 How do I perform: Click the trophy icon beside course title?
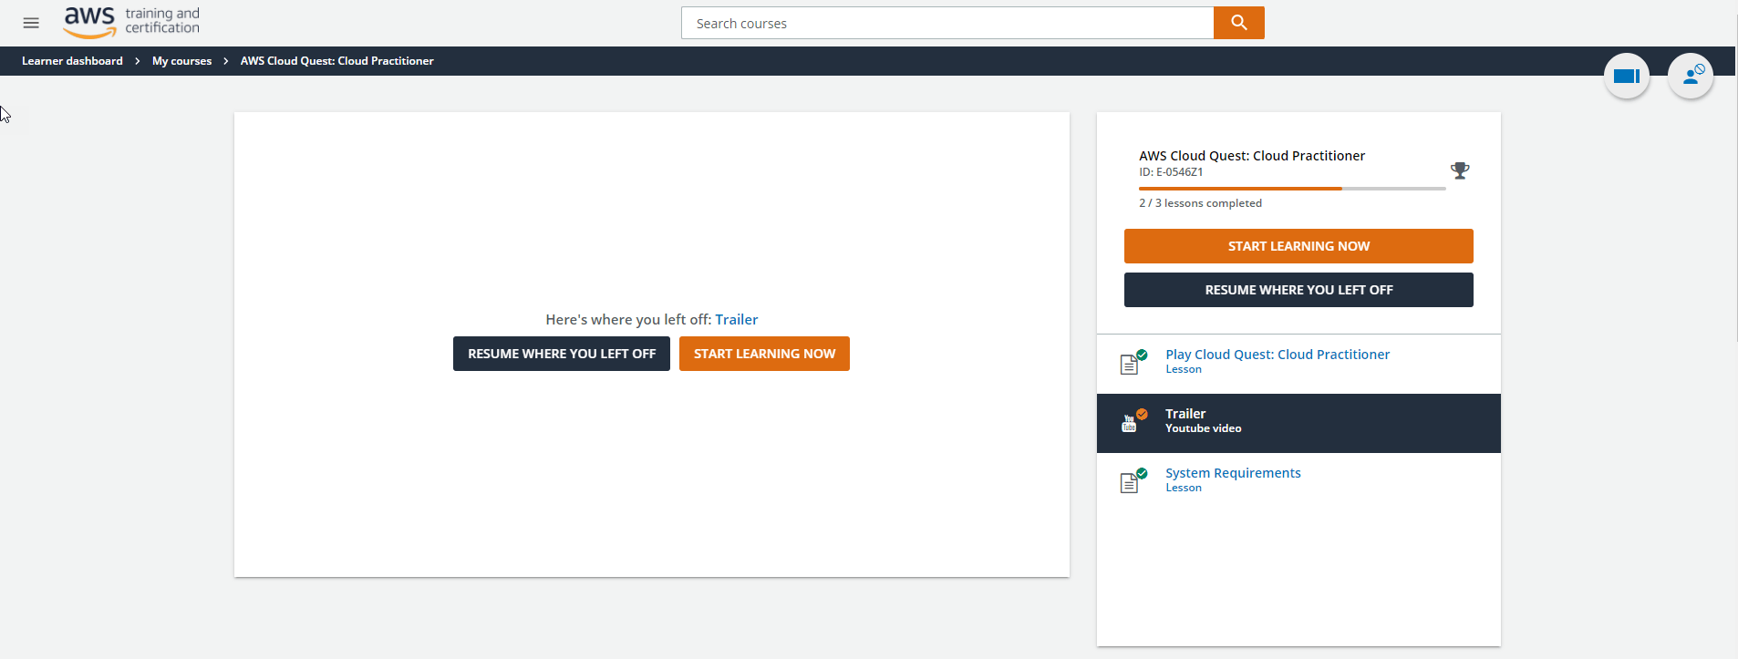(1460, 170)
